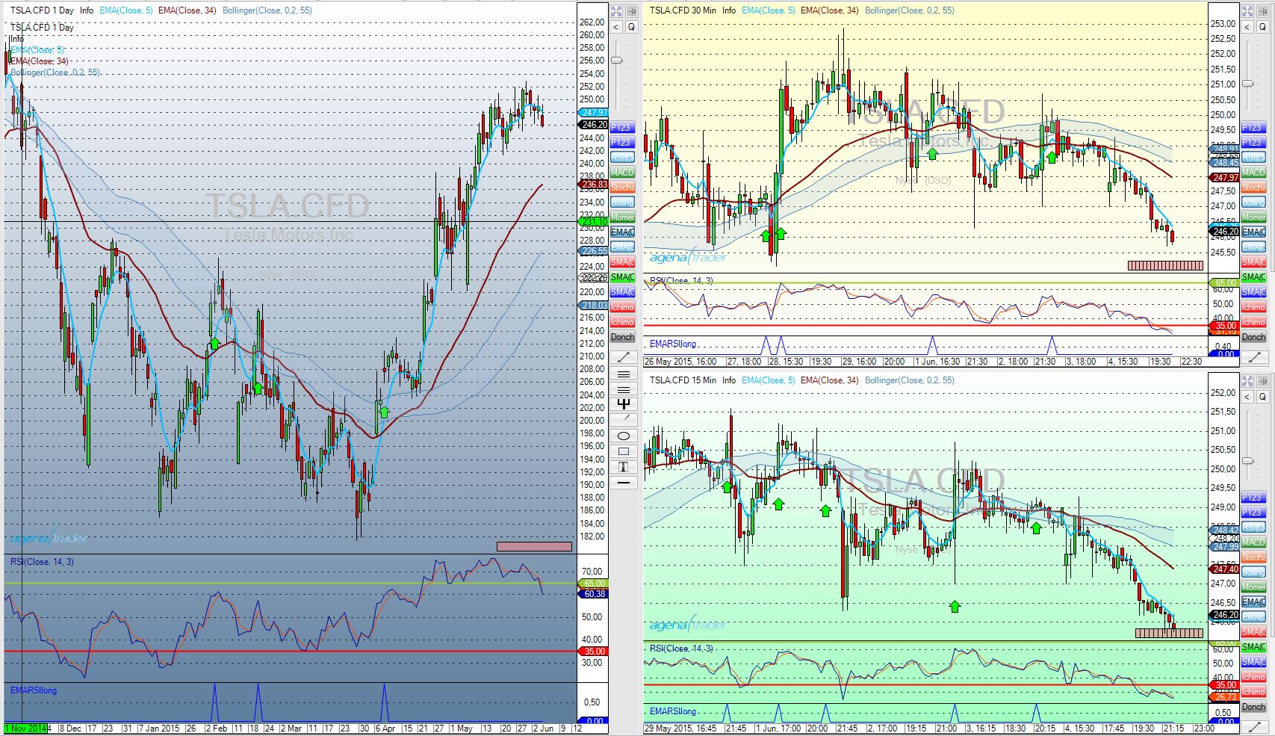The height and width of the screenshot is (736, 1275).
Task: Toggle MACD indicator on daily chart
Action: pyautogui.click(x=622, y=173)
